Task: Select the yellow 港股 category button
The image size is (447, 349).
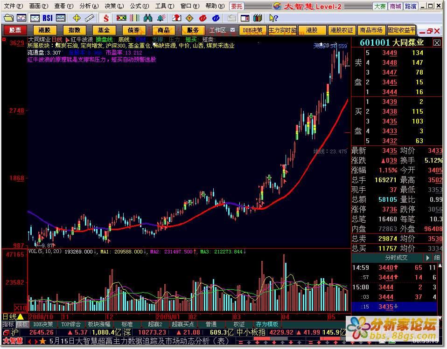Action: (44, 30)
